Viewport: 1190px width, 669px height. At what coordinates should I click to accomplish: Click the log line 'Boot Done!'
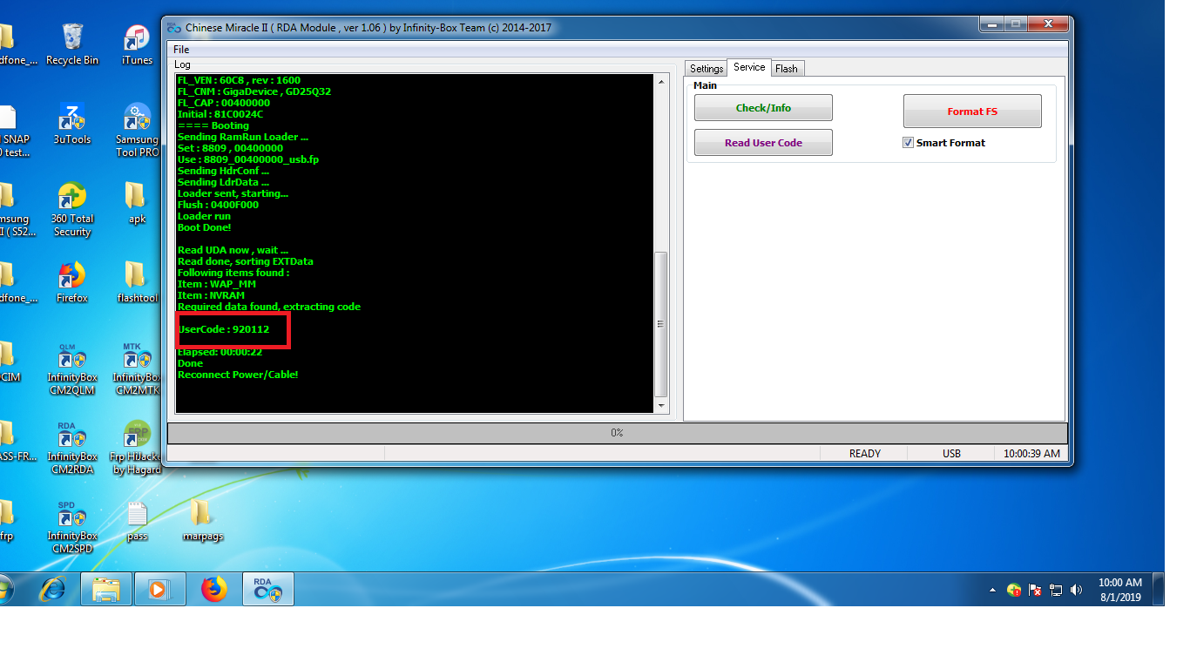204,227
